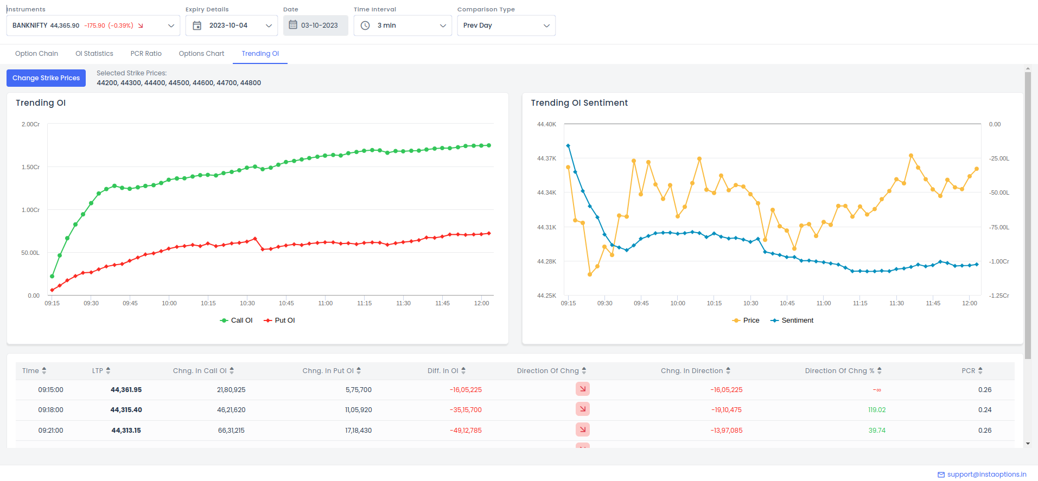Click the direction icon in 09:21:00 row
1038x481 pixels.
coord(583,429)
